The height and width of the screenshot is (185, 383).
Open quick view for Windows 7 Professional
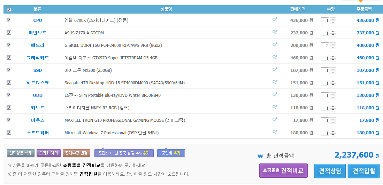[x=275, y=132]
